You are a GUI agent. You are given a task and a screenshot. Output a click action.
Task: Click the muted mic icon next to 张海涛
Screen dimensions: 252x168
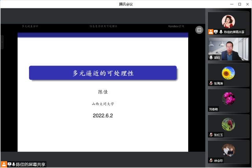pos(211,83)
